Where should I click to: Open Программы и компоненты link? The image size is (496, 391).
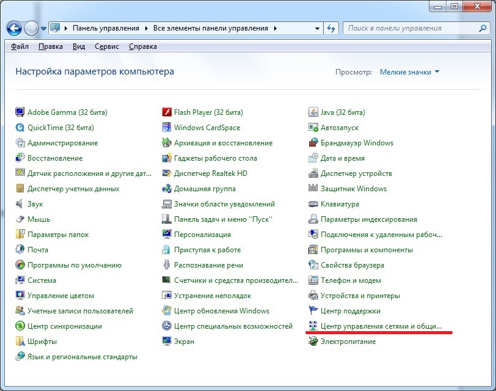(x=367, y=250)
